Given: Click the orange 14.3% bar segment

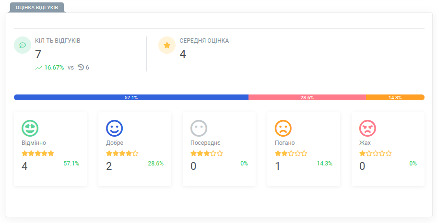Looking at the screenshot, I should pyautogui.click(x=395, y=97).
